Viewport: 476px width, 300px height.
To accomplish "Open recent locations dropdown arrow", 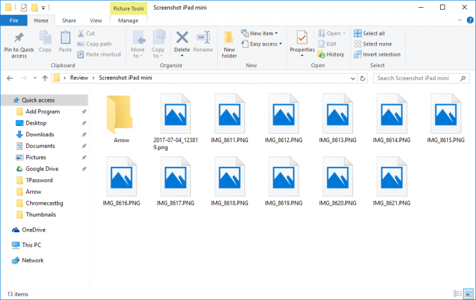I will [x=35, y=78].
